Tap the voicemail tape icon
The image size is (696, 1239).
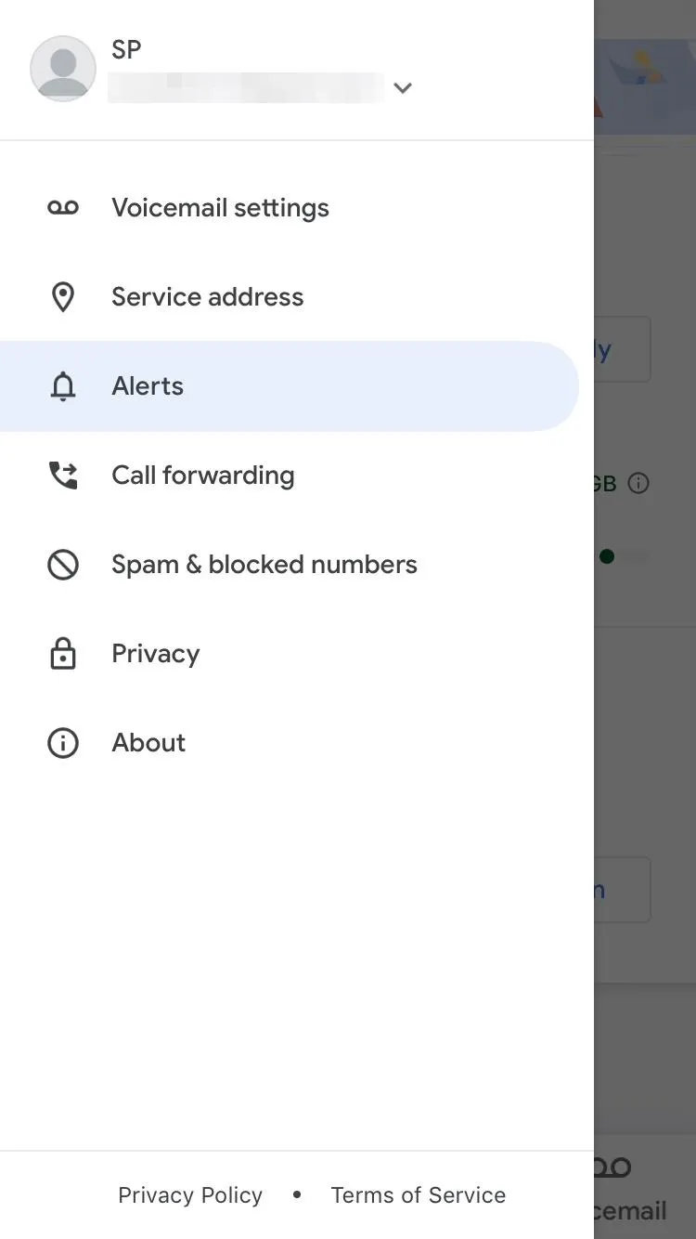coord(63,207)
